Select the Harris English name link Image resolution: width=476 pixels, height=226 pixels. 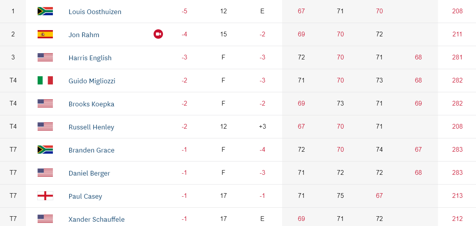tap(90, 58)
